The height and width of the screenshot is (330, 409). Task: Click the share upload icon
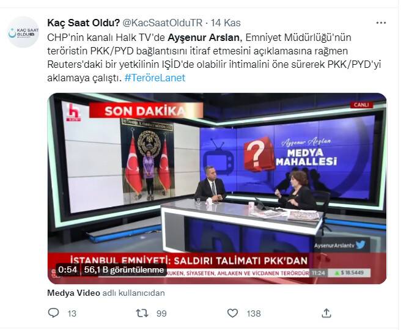tap(326, 313)
